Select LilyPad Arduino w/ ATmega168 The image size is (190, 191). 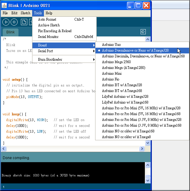pos(142,102)
